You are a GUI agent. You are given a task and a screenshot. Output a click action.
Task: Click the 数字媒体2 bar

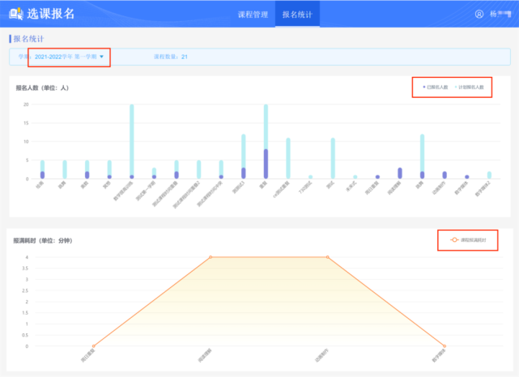[x=489, y=176]
